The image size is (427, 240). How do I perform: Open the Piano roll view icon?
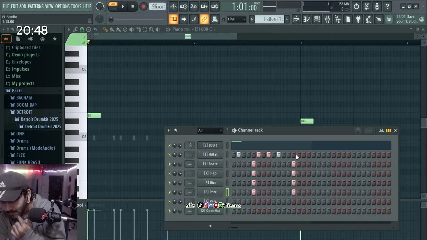(x=307, y=19)
